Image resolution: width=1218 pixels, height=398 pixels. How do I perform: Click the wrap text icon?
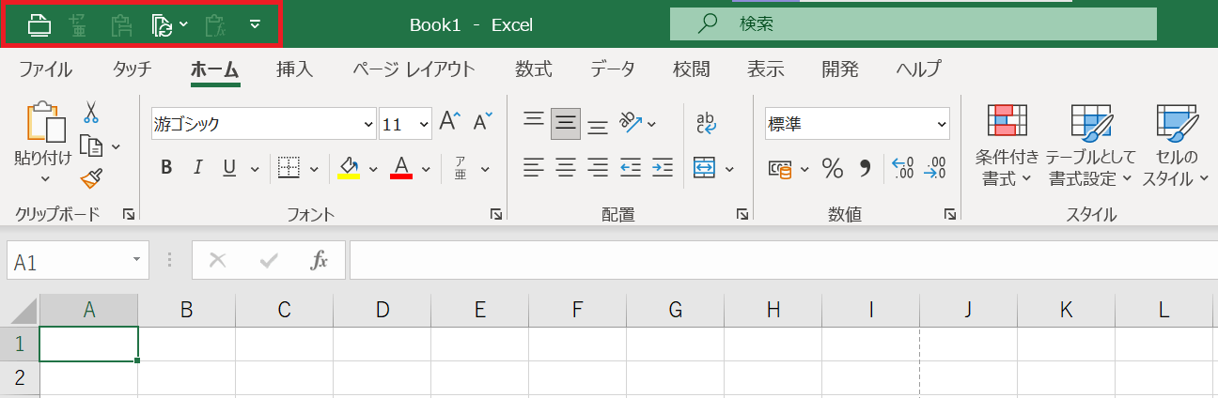(705, 123)
